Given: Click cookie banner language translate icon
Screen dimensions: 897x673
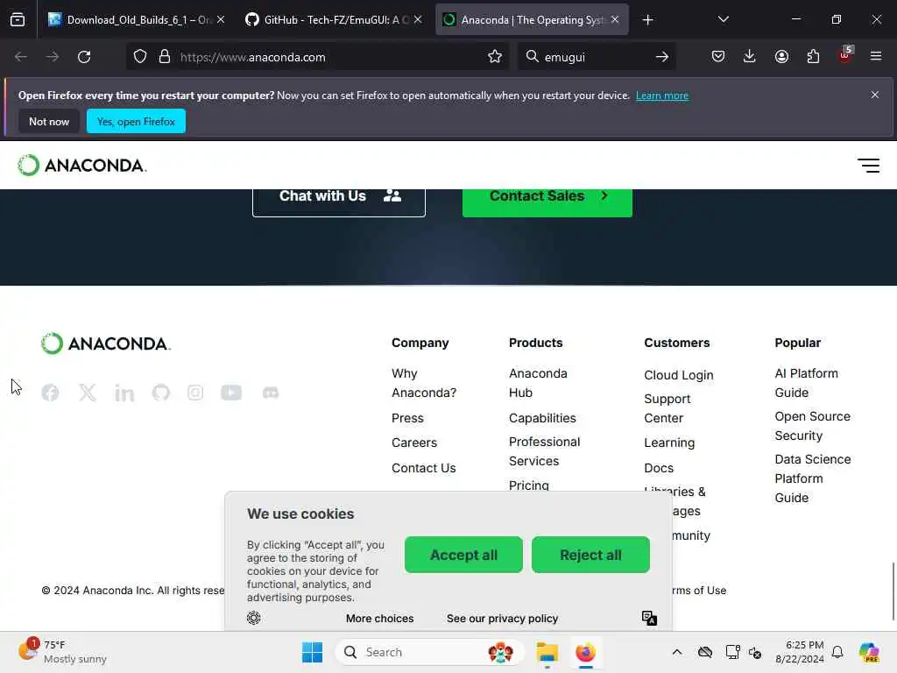Looking at the screenshot, I should (649, 618).
